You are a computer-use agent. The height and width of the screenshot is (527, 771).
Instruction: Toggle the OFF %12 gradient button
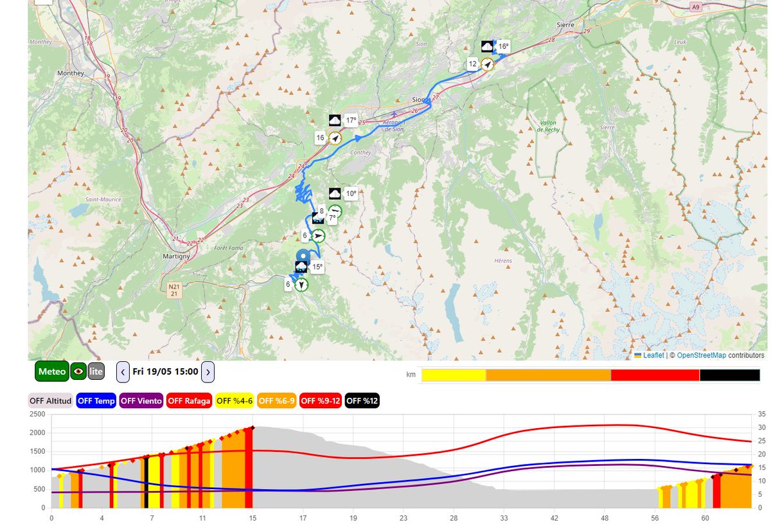coord(362,401)
